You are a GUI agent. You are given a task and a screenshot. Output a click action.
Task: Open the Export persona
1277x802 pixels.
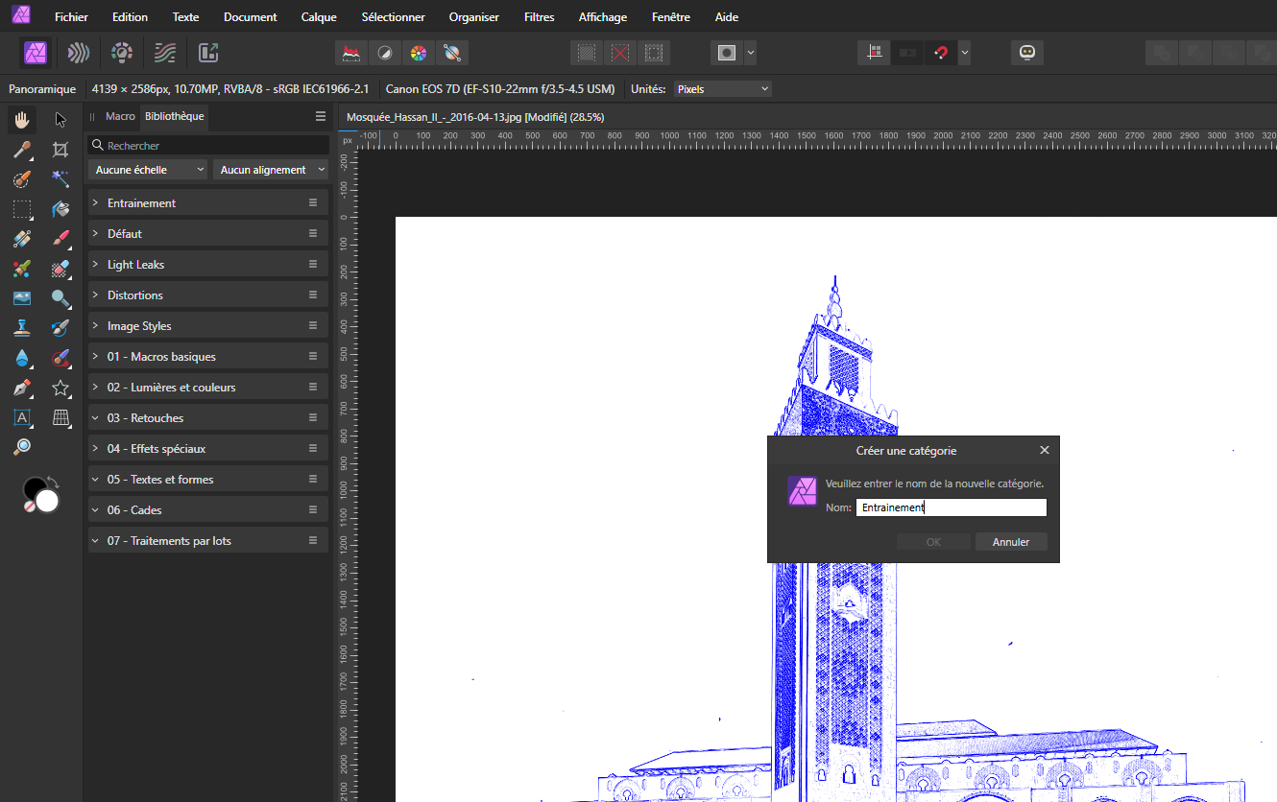click(208, 53)
